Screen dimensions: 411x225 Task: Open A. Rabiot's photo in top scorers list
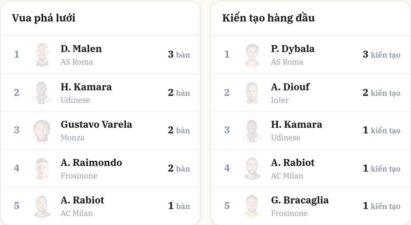42,206
